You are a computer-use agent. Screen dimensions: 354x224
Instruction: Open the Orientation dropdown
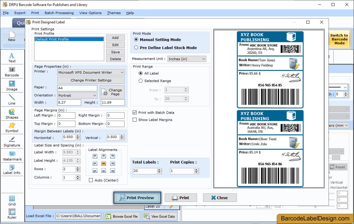[x=77, y=96]
